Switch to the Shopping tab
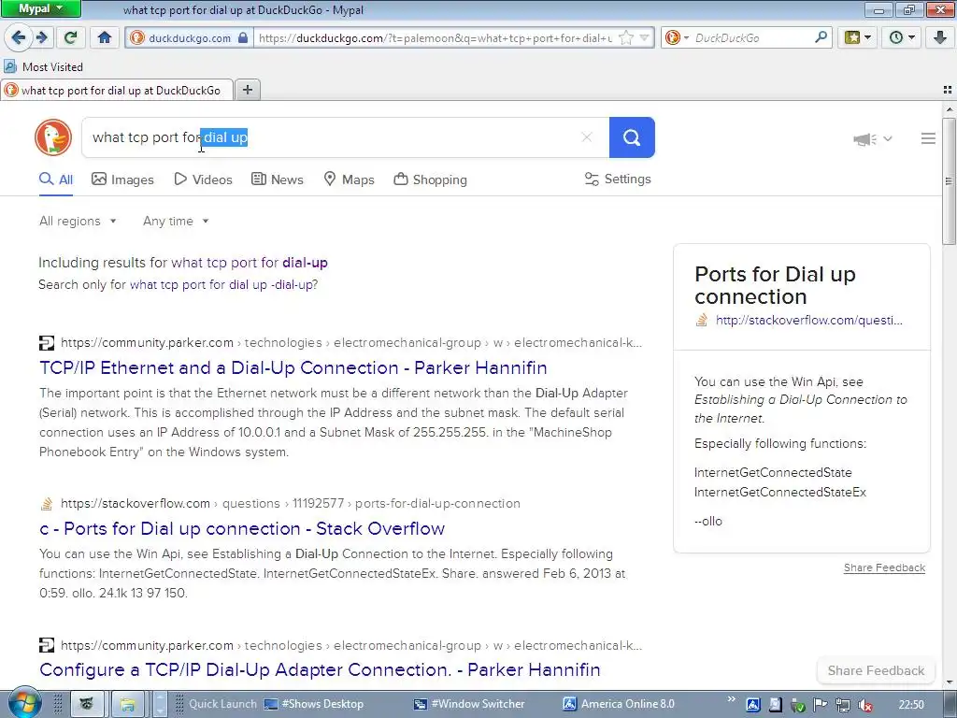Image resolution: width=957 pixels, height=718 pixels. [430, 179]
